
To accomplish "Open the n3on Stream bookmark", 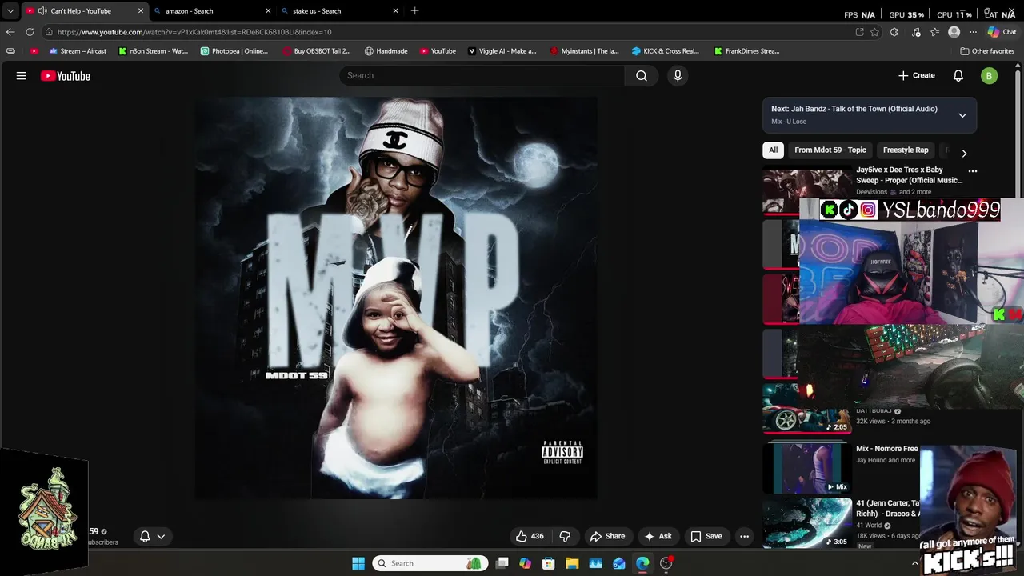I will (154, 51).
